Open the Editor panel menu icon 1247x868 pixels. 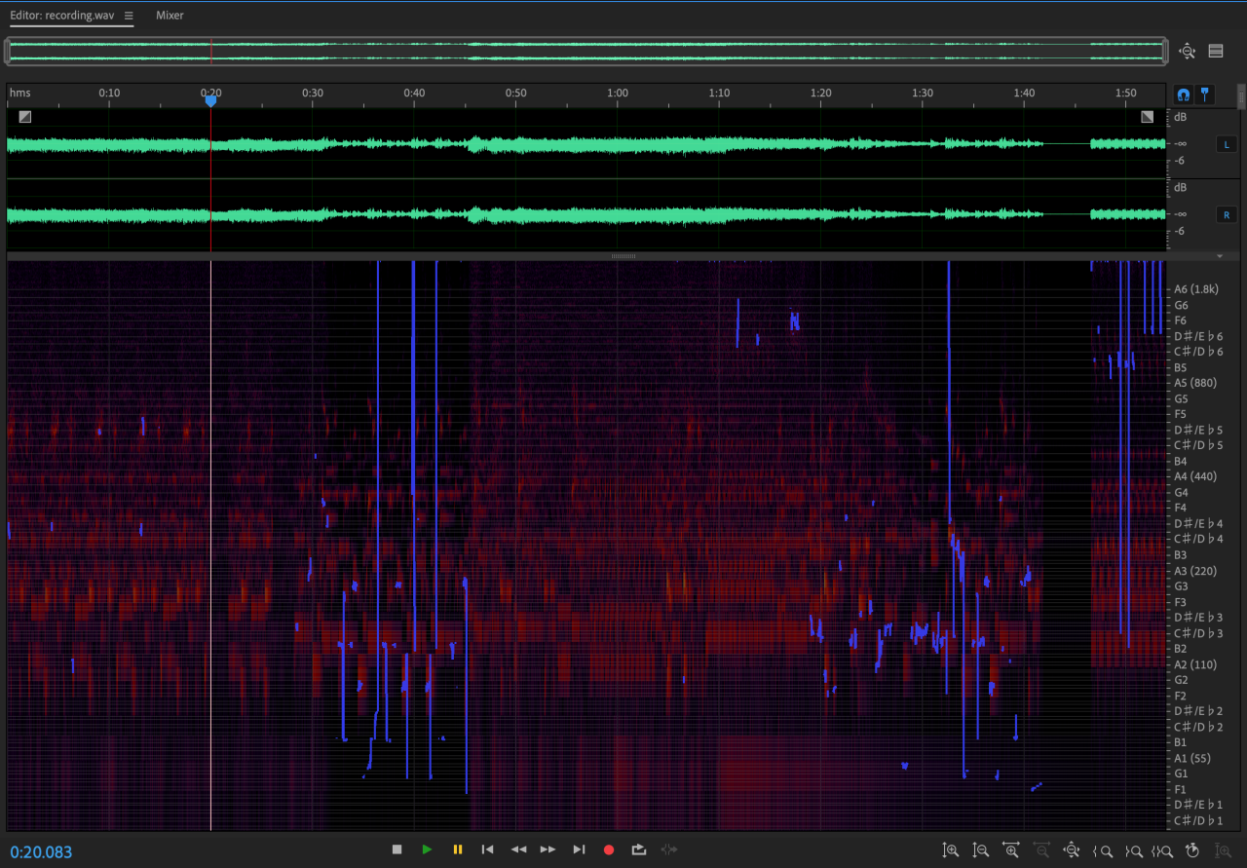[129, 16]
